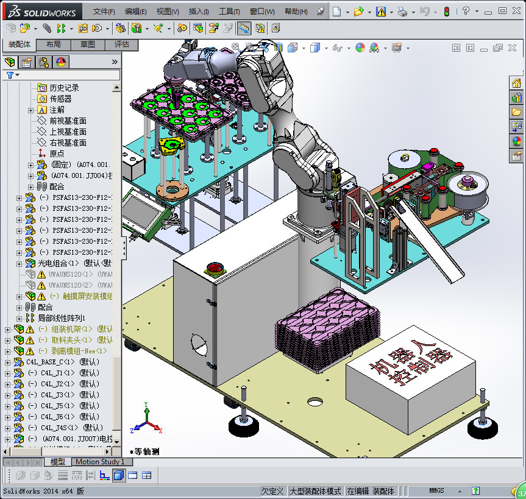Image resolution: width=526 pixels, height=499 pixels.
Task: Open the filter dropdown in feature tree
Action: point(17,75)
